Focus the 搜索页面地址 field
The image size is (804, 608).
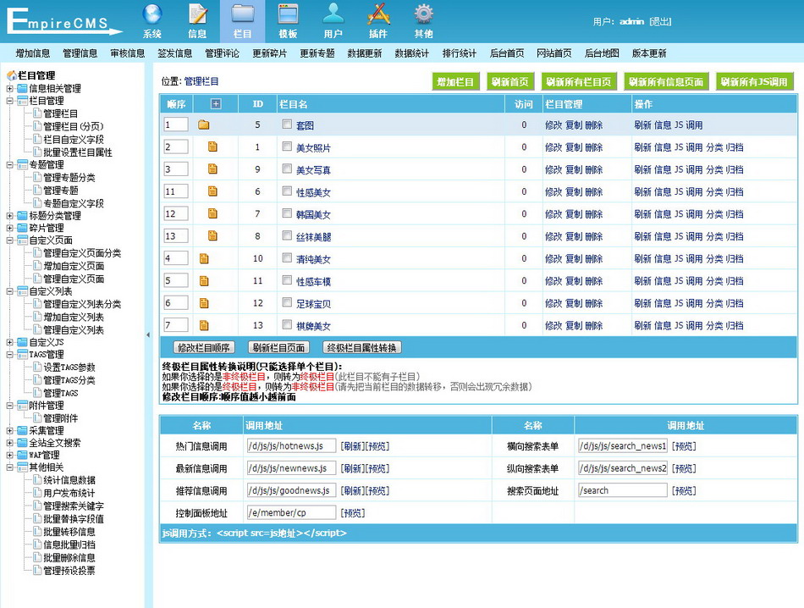click(x=623, y=490)
